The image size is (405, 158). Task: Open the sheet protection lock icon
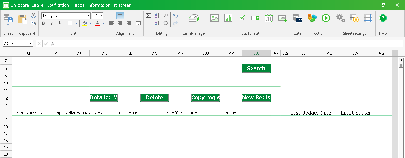click(x=354, y=18)
